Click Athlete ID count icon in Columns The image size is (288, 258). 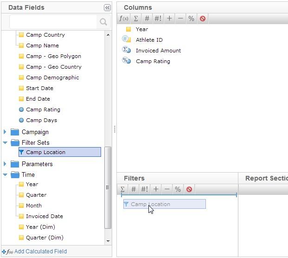tap(126, 39)
